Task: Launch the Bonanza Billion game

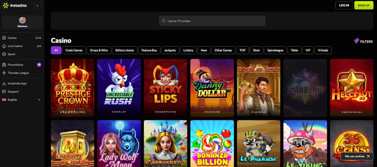Action: click(x=212, y=143)
